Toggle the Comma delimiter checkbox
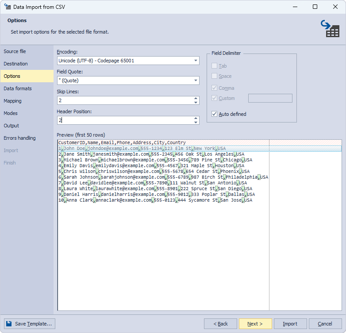Viewport: 346px width, 333px height. [214, 88]
